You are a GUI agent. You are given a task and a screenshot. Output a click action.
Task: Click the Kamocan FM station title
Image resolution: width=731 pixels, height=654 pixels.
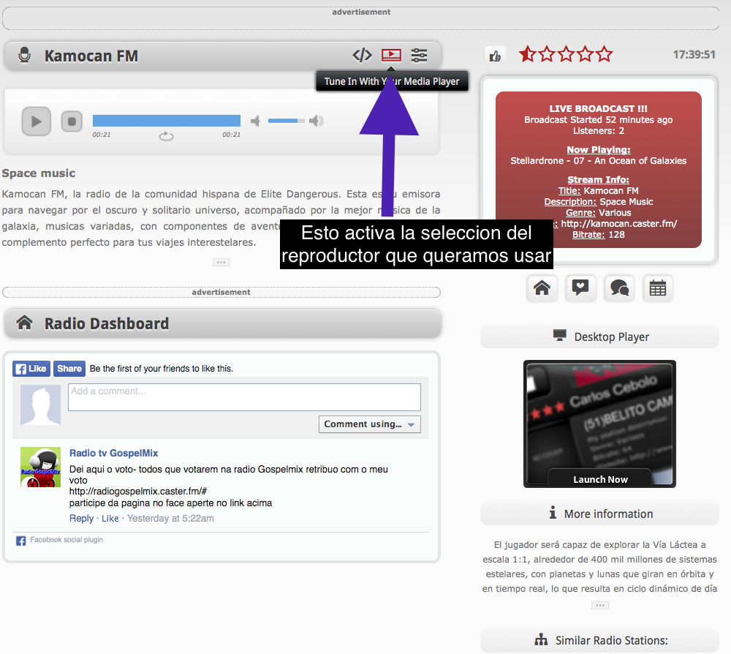click(91, 56)
